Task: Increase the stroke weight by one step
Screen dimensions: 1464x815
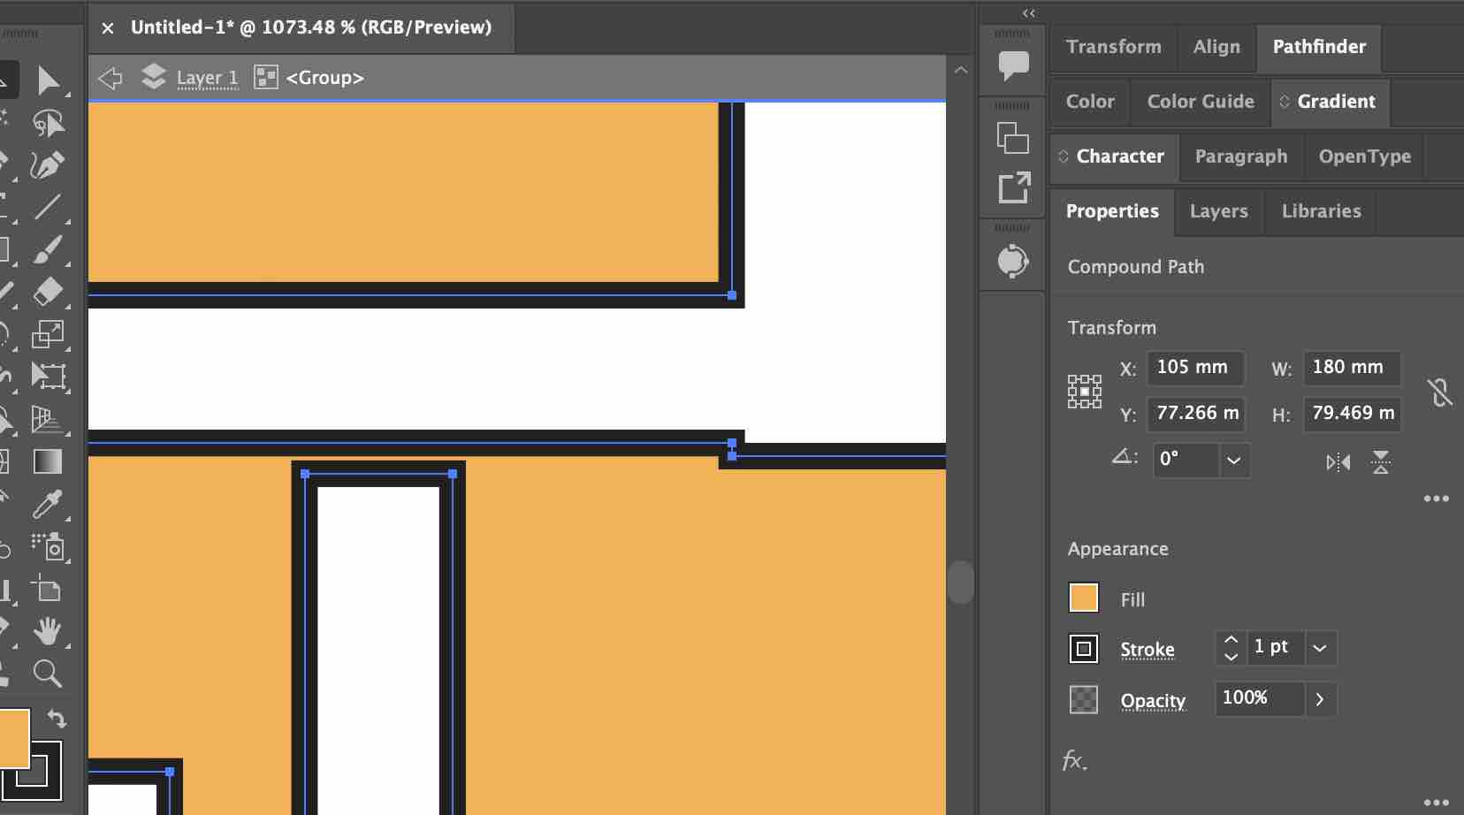Action: 1231,639
